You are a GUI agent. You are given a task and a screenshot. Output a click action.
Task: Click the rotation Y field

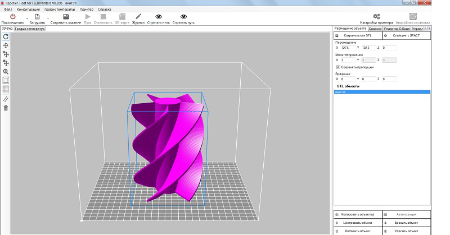pyautogui.click(x=368, y=79)
